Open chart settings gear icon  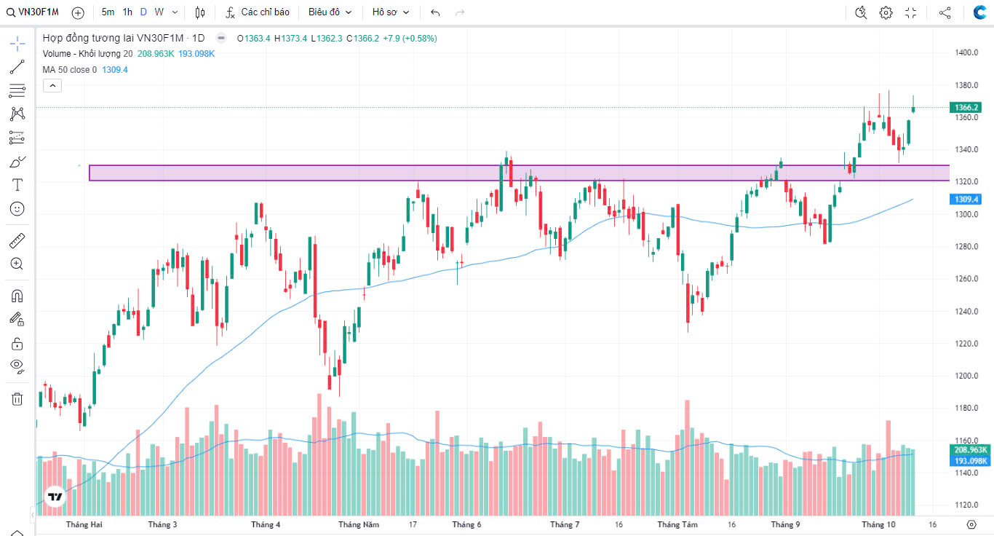click(886, 12)
